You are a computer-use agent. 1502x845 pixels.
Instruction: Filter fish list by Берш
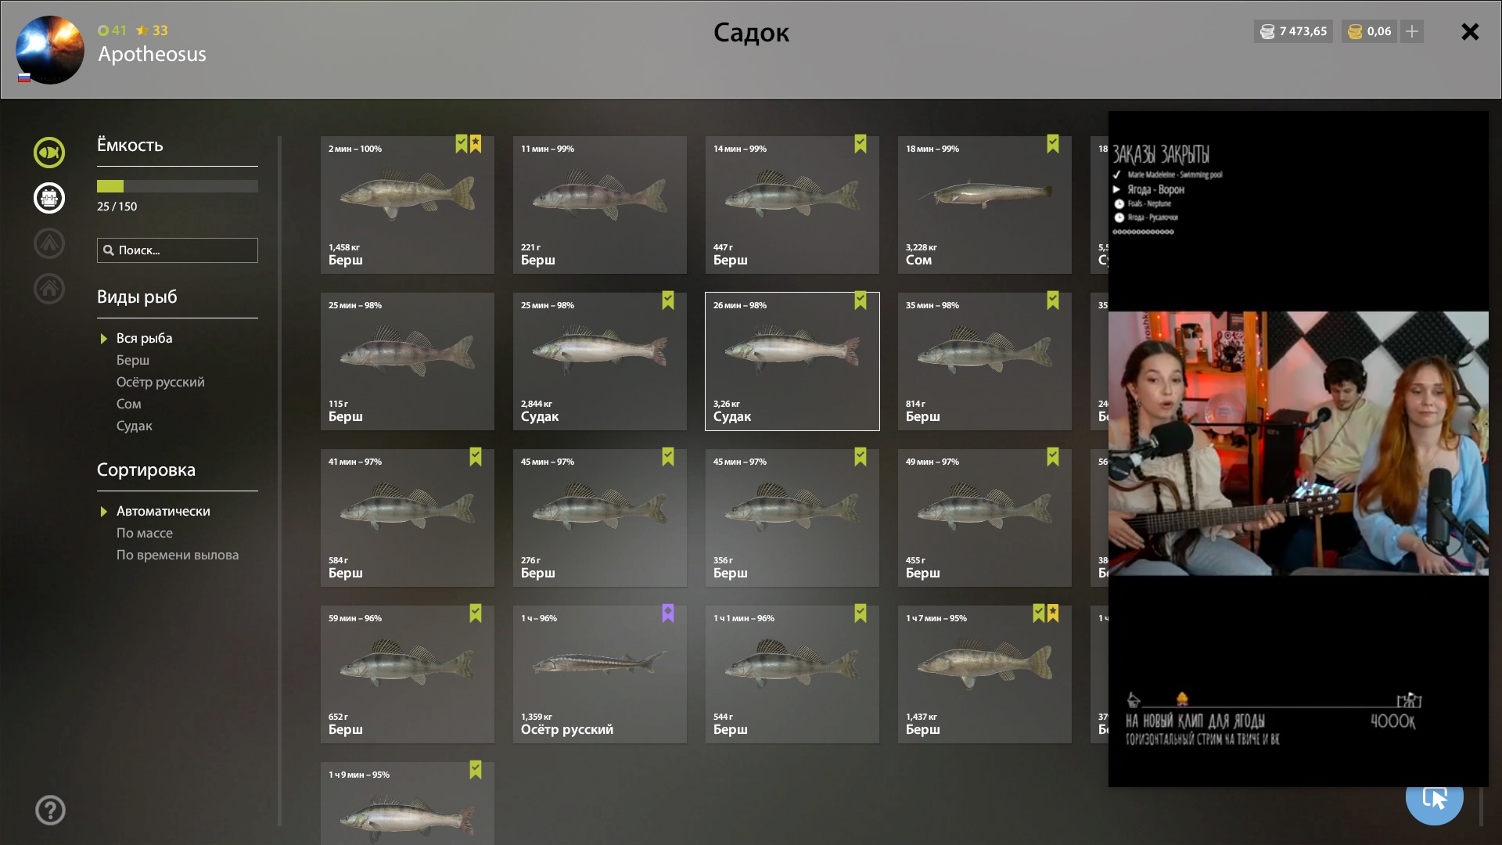click(133, 360)
